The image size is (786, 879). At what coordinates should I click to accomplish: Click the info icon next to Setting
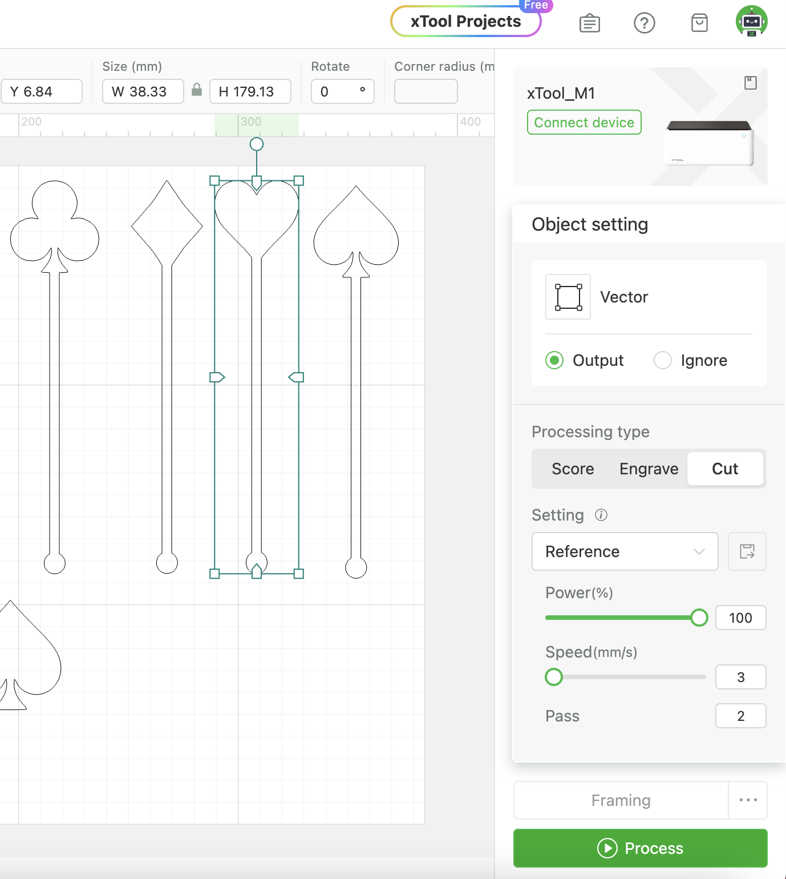pyautogui.click(x=601, y=515)
